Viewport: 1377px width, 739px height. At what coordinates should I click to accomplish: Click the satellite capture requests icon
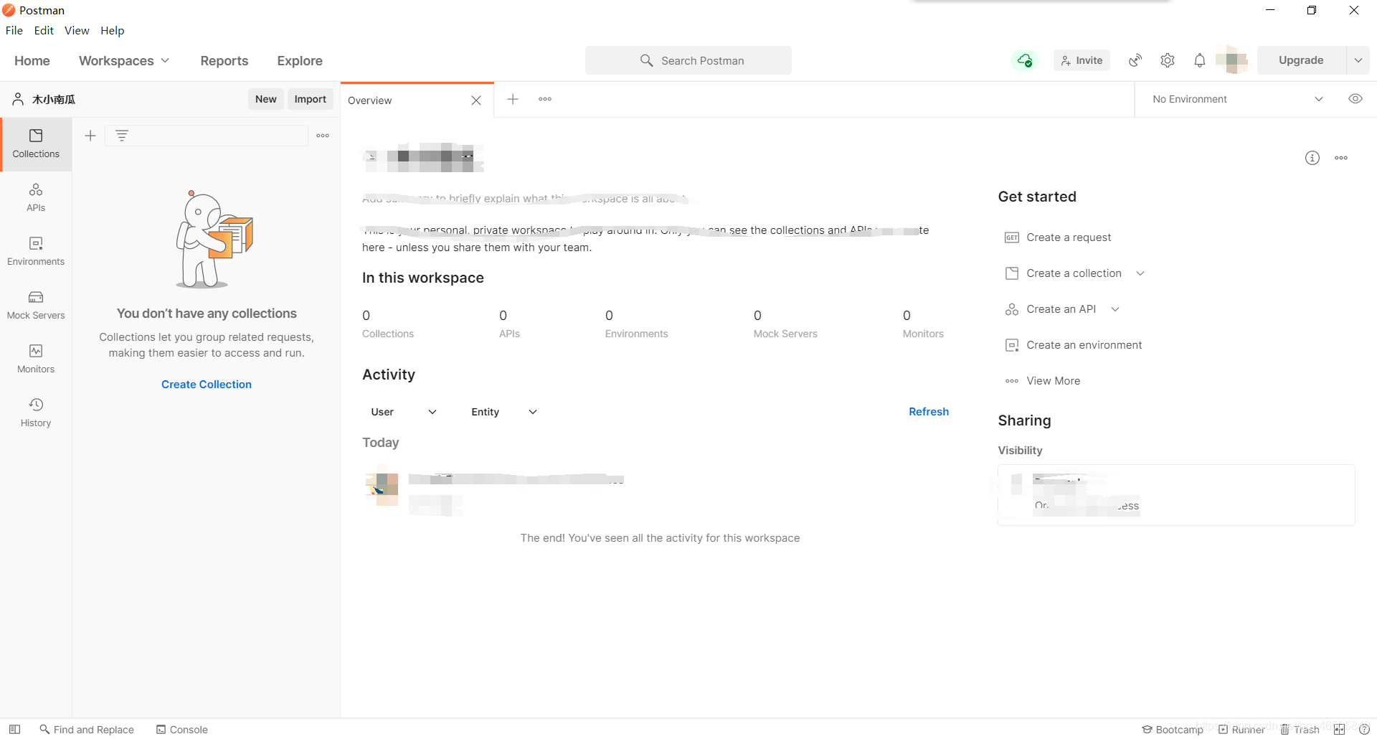(x=1135, y=60)
